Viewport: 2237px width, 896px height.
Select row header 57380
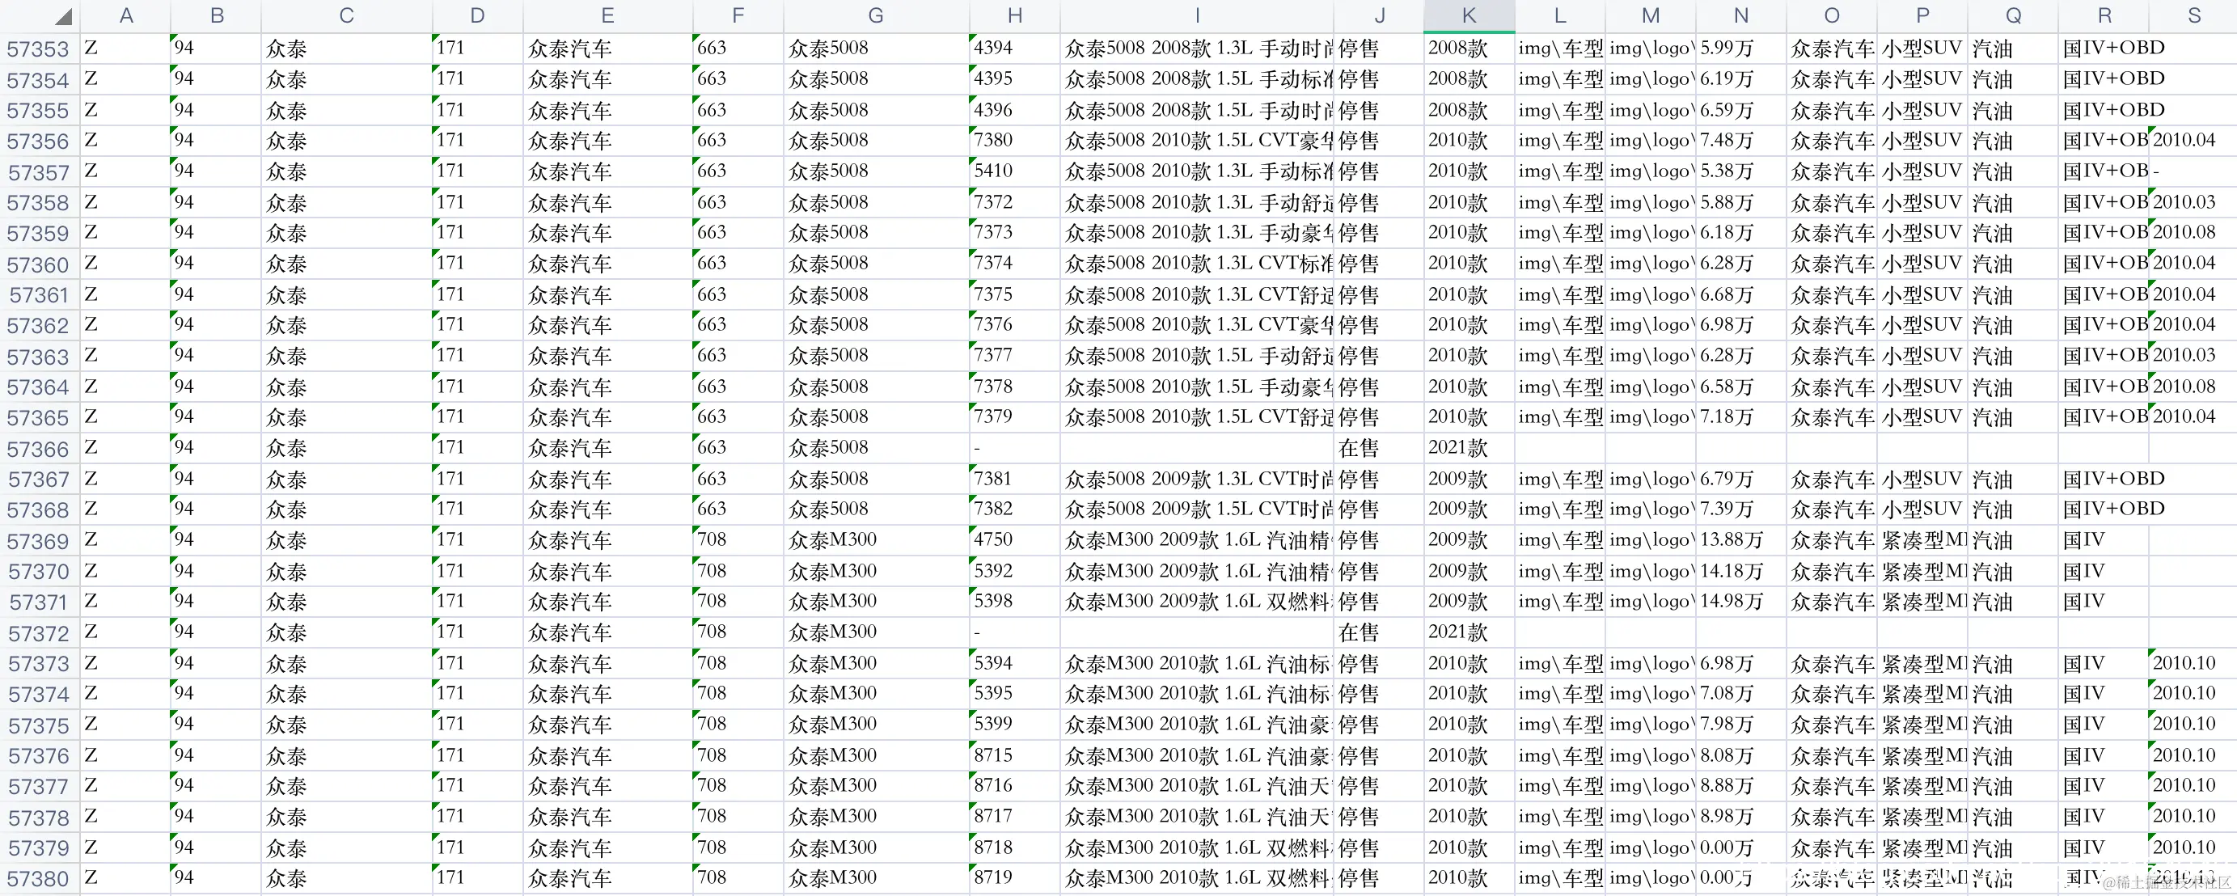click(38, 879)
